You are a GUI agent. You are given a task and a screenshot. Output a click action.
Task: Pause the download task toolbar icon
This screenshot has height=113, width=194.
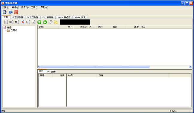(x=11, y=22)
